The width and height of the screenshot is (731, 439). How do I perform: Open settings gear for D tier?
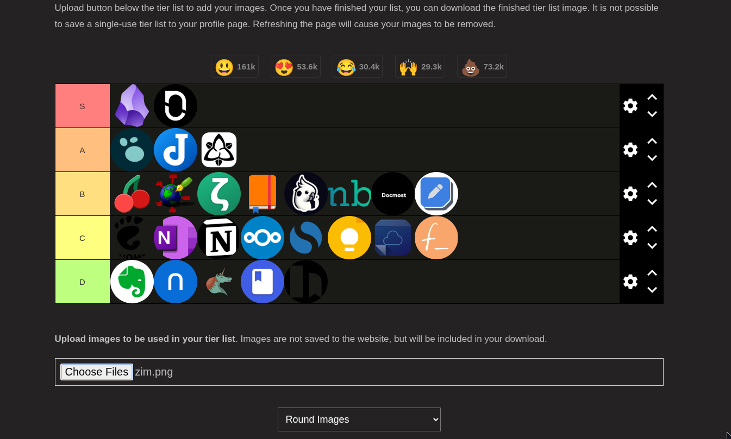coord(630,282)
